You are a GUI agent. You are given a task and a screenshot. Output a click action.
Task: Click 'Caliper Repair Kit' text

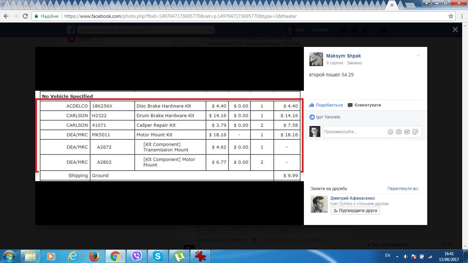(x=156, y=125)
